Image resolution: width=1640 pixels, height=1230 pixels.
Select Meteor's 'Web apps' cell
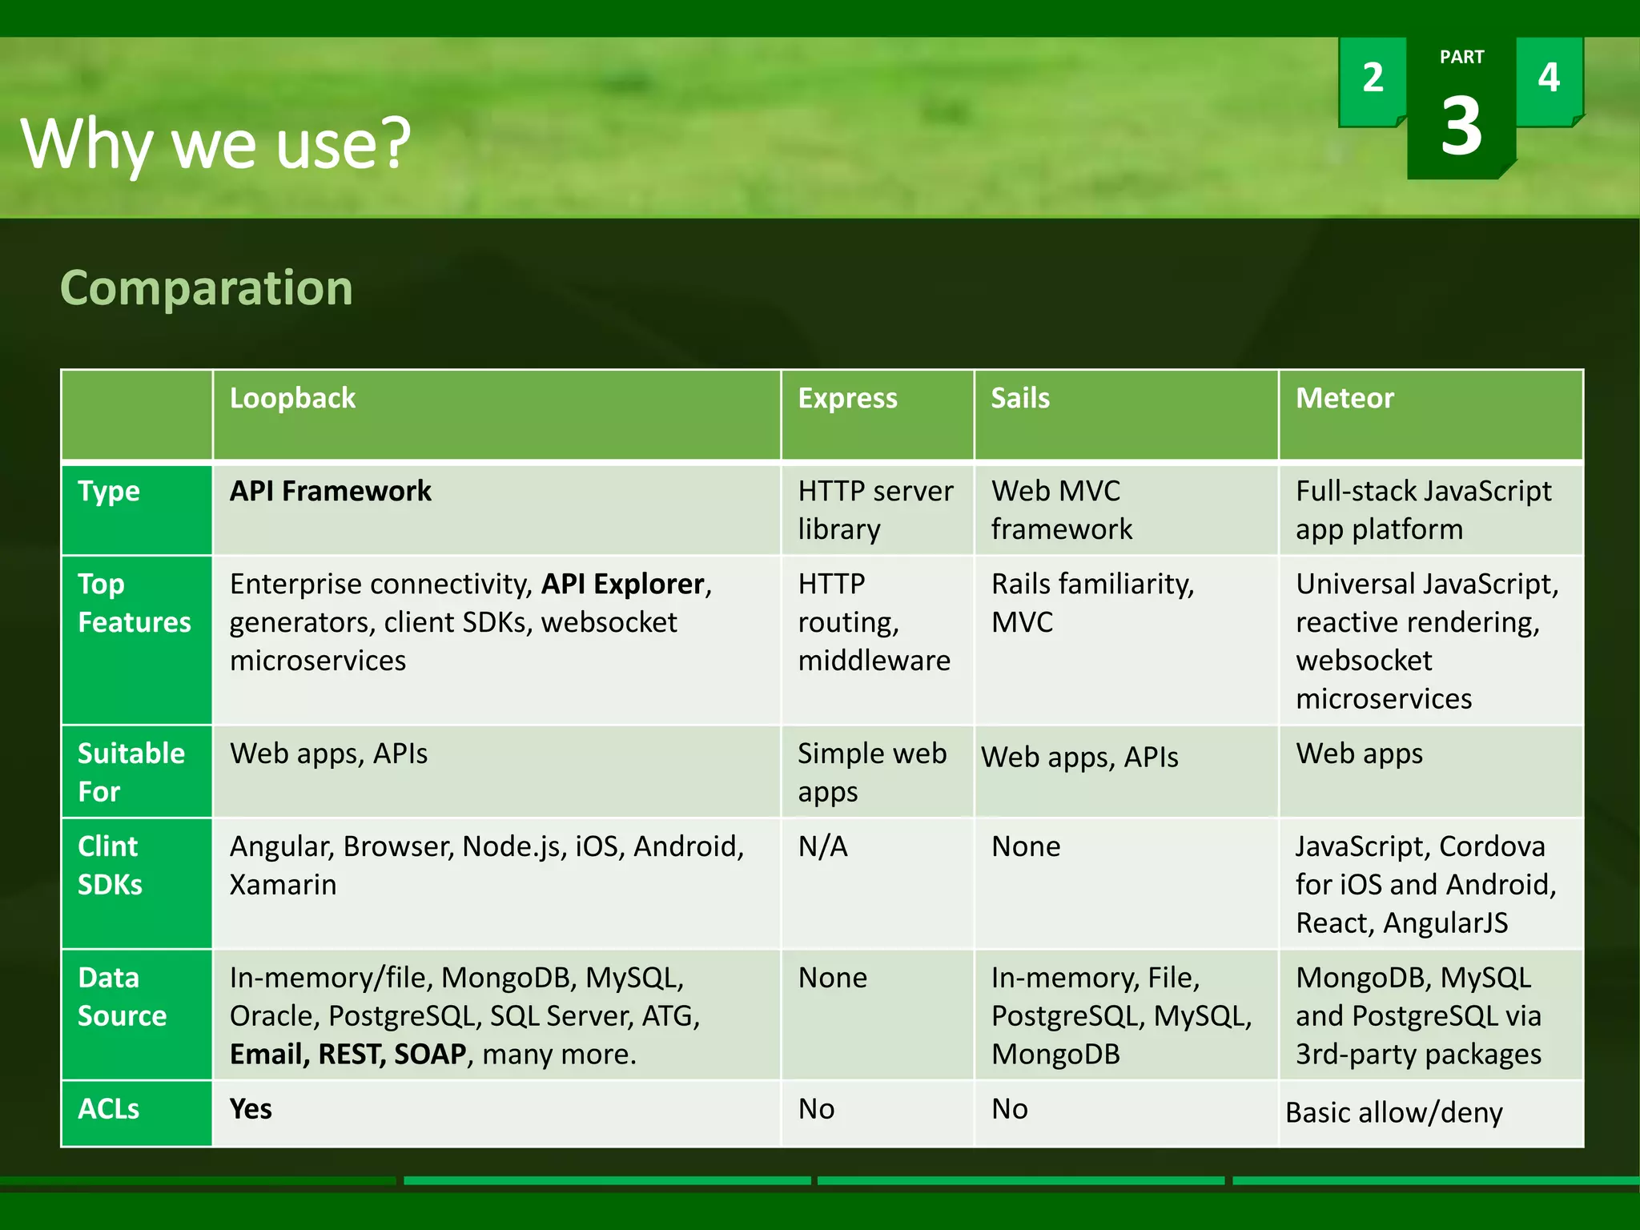1431,772
